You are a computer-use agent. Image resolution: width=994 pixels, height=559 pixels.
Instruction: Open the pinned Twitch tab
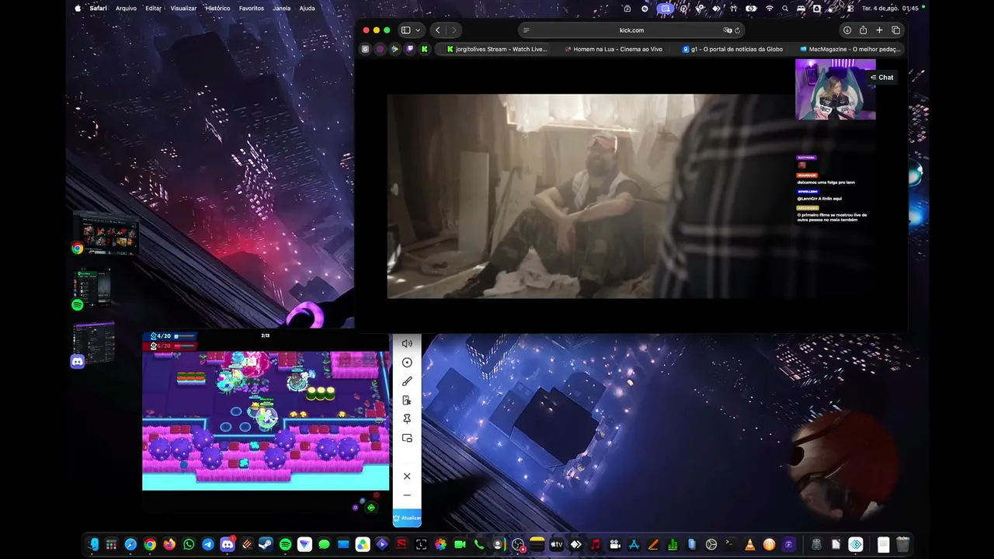[x=409, y=49]
